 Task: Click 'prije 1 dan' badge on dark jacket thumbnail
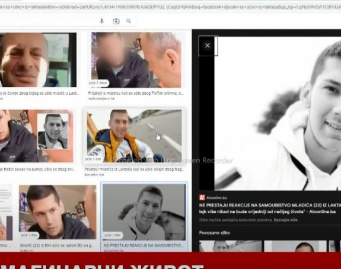[x=28, y=235]
